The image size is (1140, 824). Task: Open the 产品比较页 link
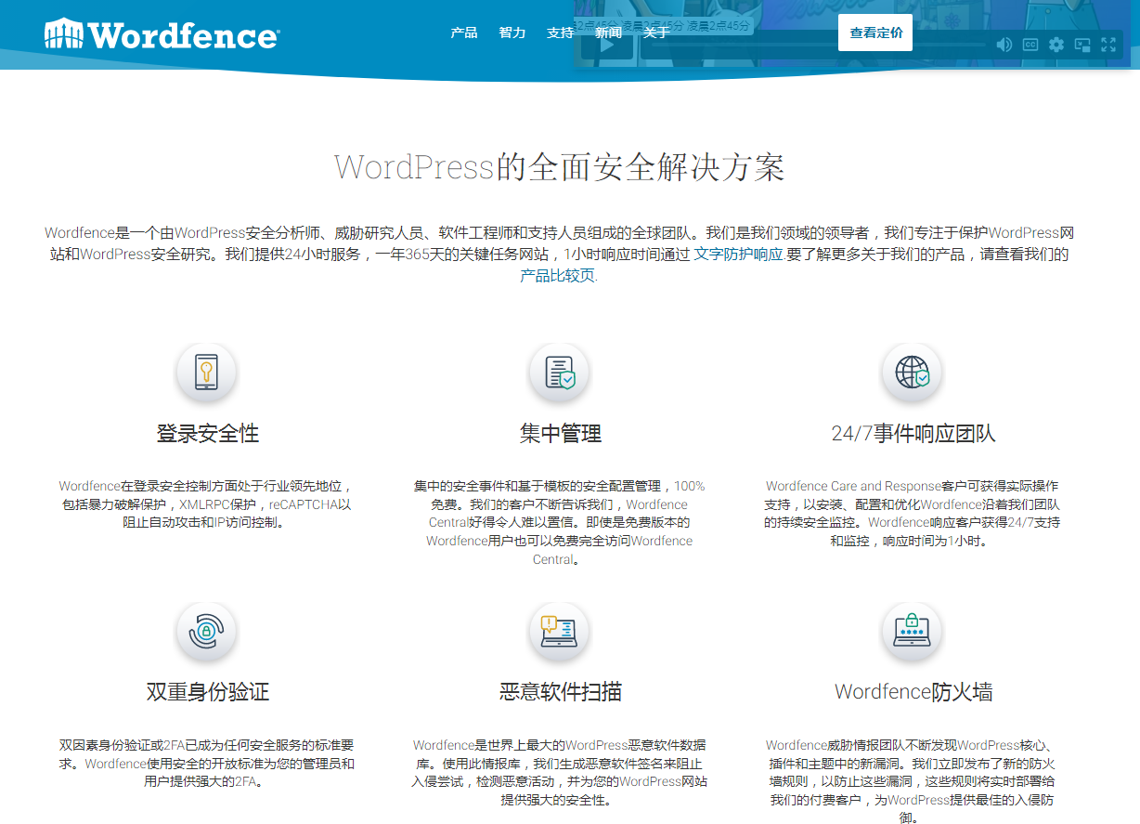click(x=559, y=276)
